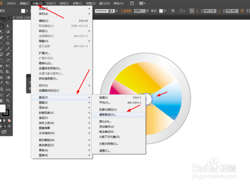
Task: Set paint mode to Gradient
Action: point(4,120)
